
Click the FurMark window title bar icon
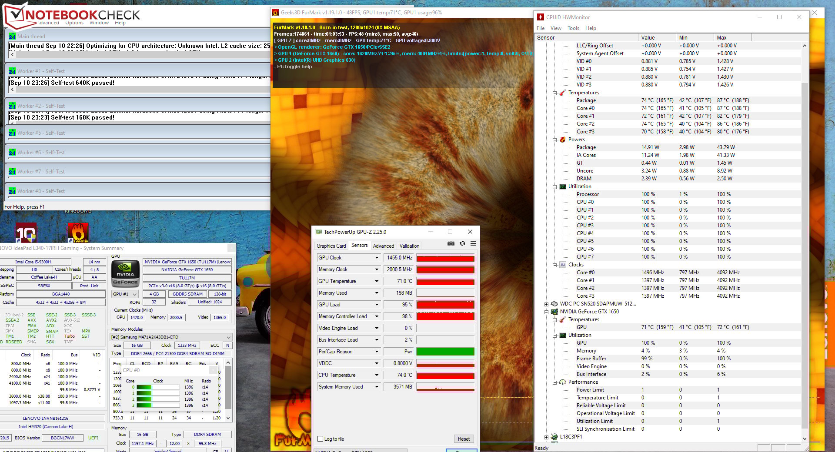275,13
